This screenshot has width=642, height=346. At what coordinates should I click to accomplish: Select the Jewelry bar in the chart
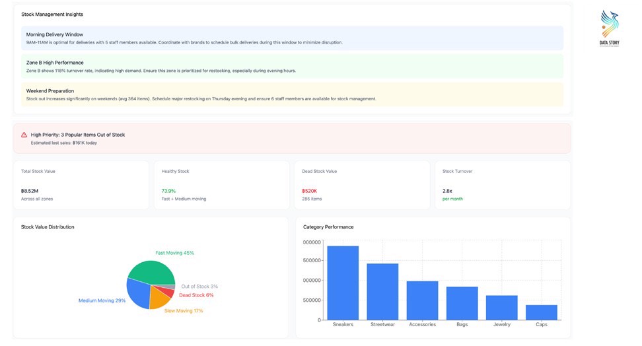coord(501,307)
